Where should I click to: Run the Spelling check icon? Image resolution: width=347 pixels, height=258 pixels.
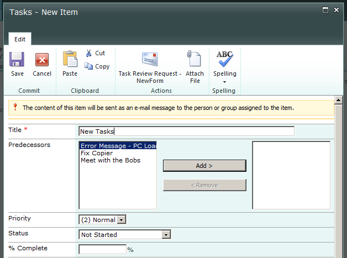point(225,58)
